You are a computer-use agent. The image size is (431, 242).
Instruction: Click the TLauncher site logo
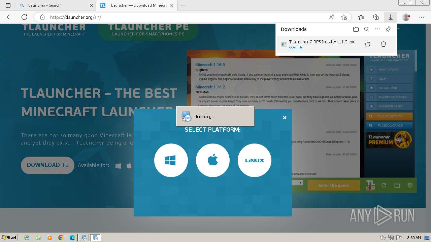pos(54,30)
